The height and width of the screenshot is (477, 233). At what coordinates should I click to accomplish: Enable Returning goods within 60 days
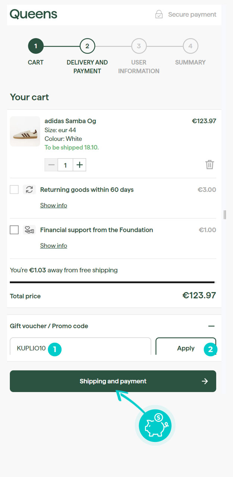(x=14, y=189)
